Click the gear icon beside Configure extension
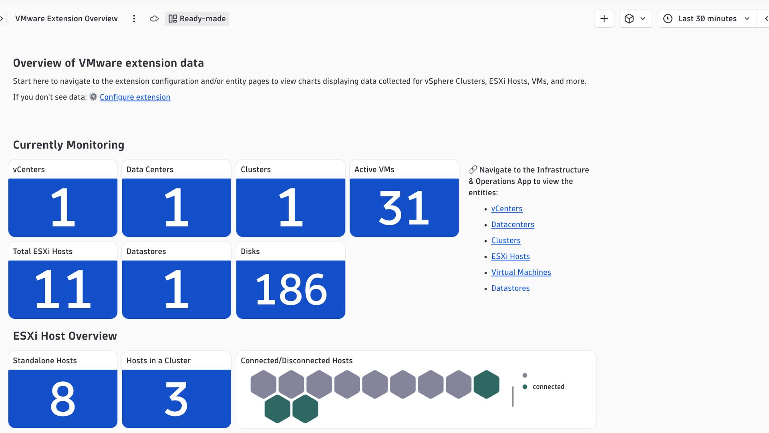 (x=93, y=97)
